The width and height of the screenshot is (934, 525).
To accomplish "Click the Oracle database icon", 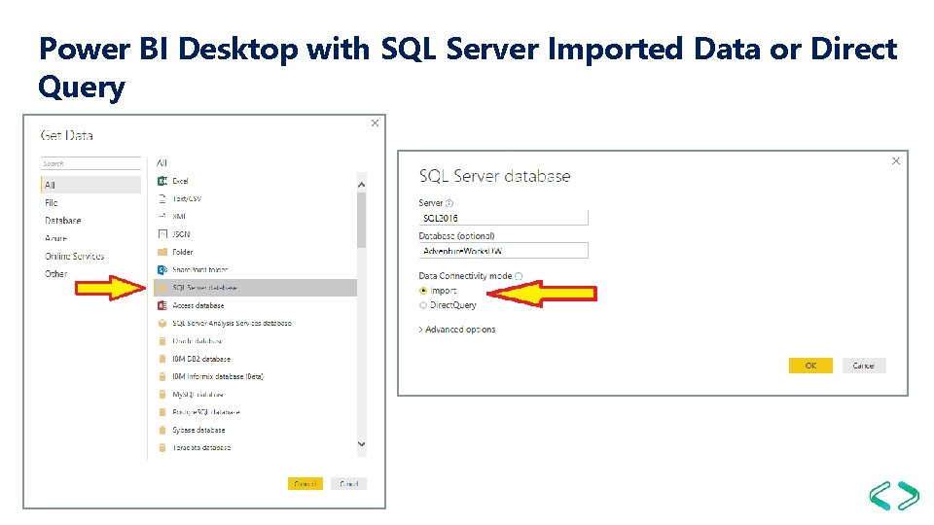I will [162, 341].
